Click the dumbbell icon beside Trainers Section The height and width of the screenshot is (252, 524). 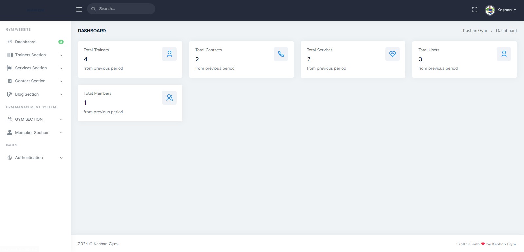click(x=10, y=55)
